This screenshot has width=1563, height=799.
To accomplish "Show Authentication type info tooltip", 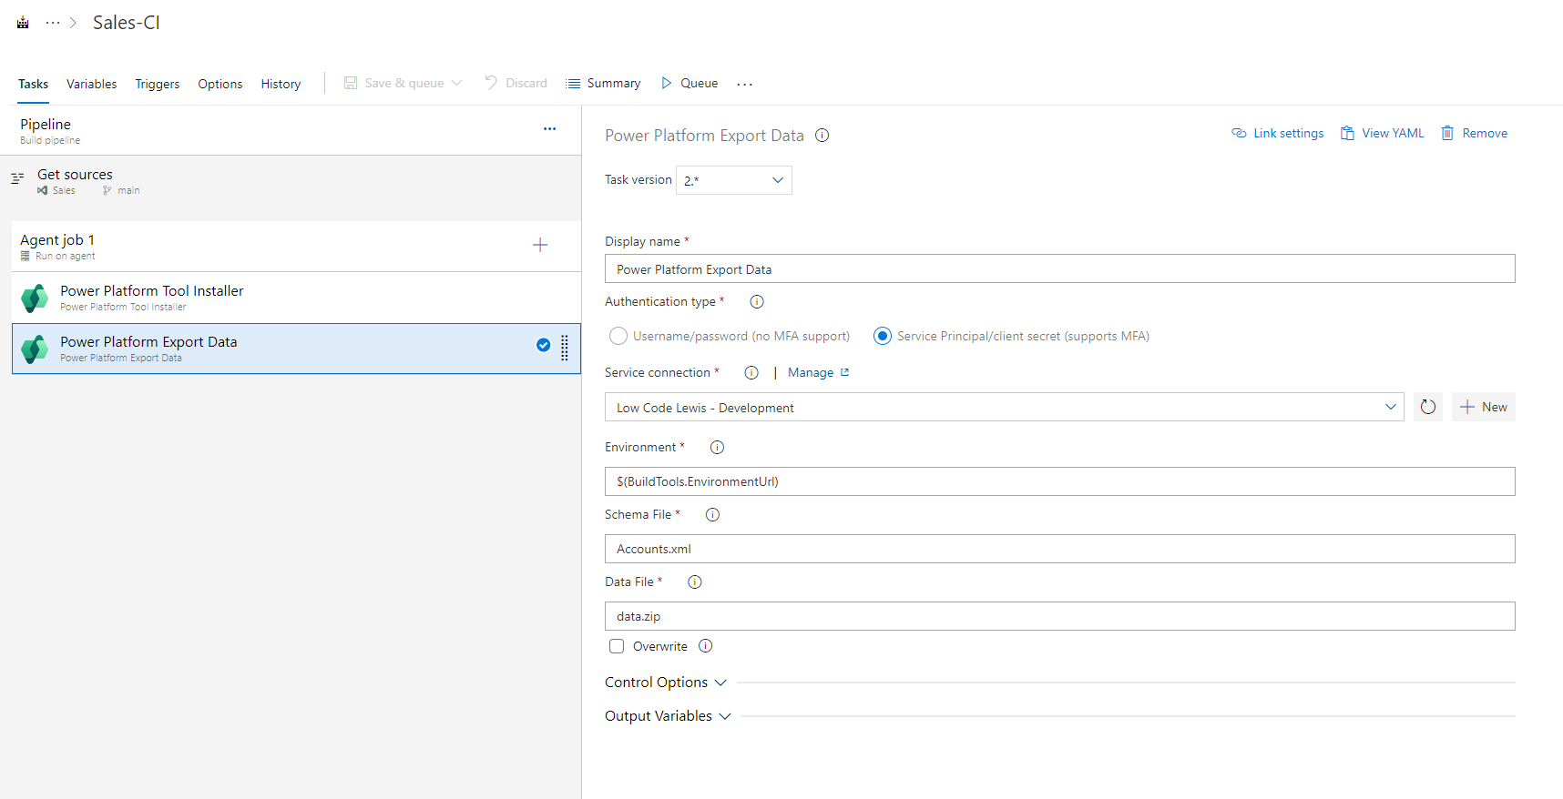I will (757, 302).
